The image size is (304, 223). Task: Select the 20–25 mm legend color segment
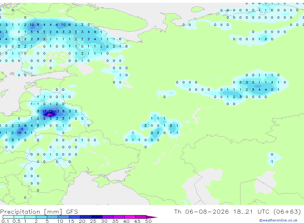point(86,217)
